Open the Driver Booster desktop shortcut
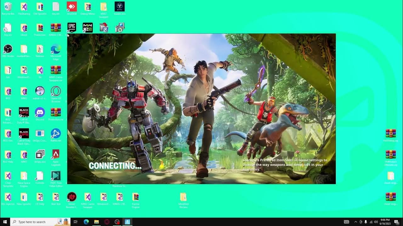403x226 pixels. click(x=72, y=199)
